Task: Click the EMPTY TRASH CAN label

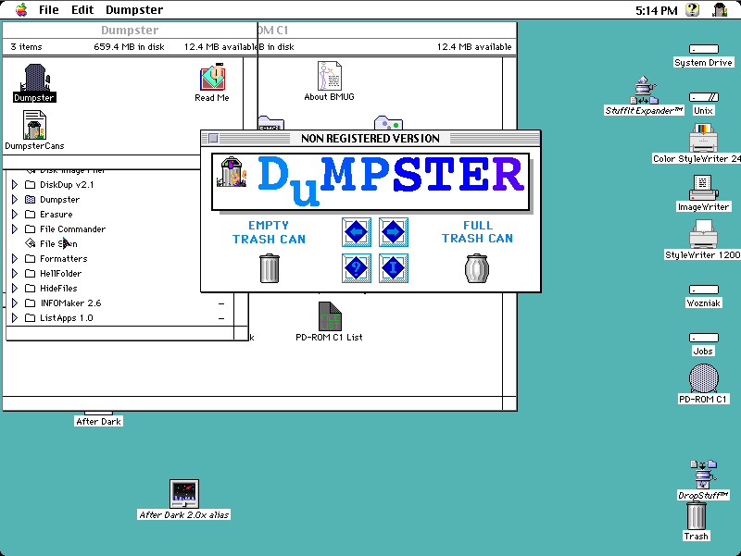Action: pos(269,232)
